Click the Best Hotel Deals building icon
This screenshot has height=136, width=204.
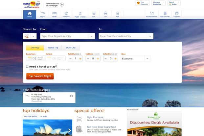pos(79,129)
